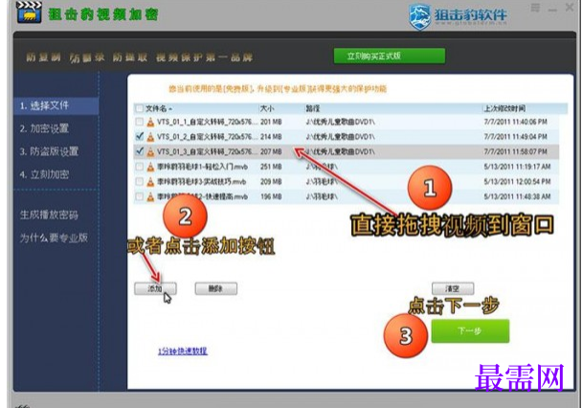
Task: Click the cone icon beside 实战技巧.mvb
Action: tap(150, 182)
